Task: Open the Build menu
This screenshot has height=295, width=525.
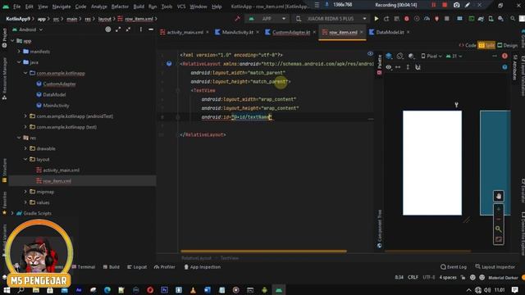Action: [x=139, y=7]
